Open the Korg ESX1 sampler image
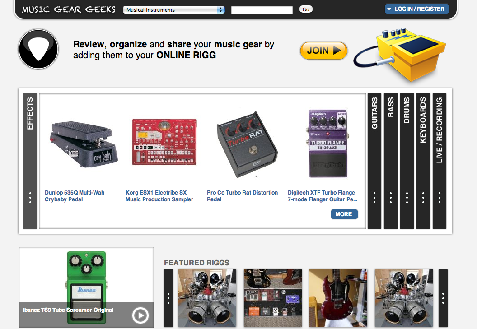This screenshot has height=329, width=477. pos(164,142)
